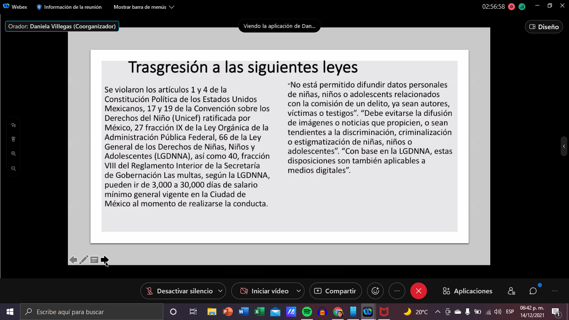Open Cortana circle icon in taskbar
The image size is (569, 320).
(173, 312)
